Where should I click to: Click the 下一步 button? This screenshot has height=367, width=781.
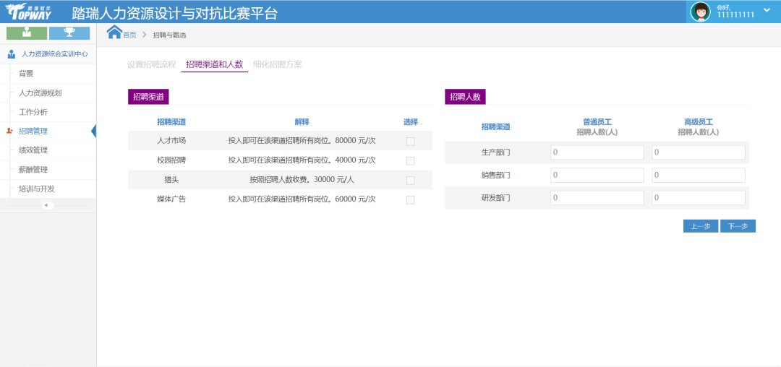[x=738, y=226]
